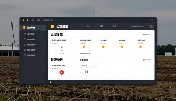Select second sidebar item below highlighted entry
Viewport: 176px width, 101px height.
click(29, 40)
